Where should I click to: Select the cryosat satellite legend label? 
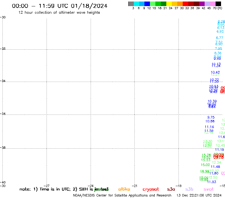pos(151,189)
